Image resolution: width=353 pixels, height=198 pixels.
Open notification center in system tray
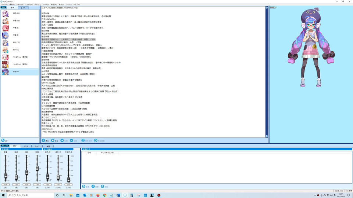[x=349, y=195]
